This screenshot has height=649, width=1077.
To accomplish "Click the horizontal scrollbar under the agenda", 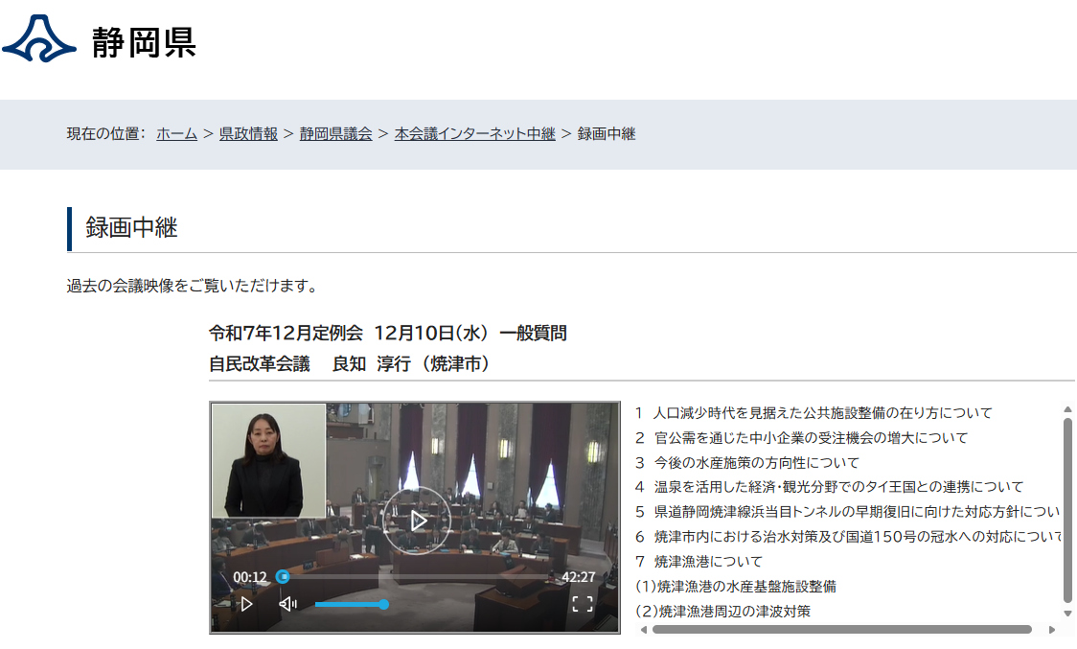I will click(841, 630).
